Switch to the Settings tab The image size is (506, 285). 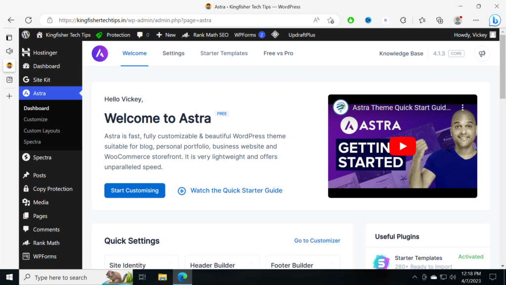(173, 53)
